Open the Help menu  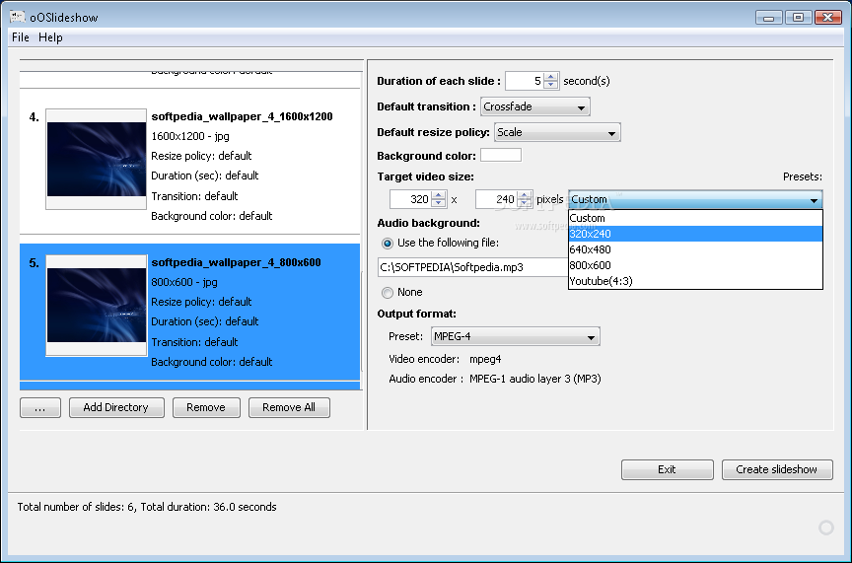click(x=50, y=37)
